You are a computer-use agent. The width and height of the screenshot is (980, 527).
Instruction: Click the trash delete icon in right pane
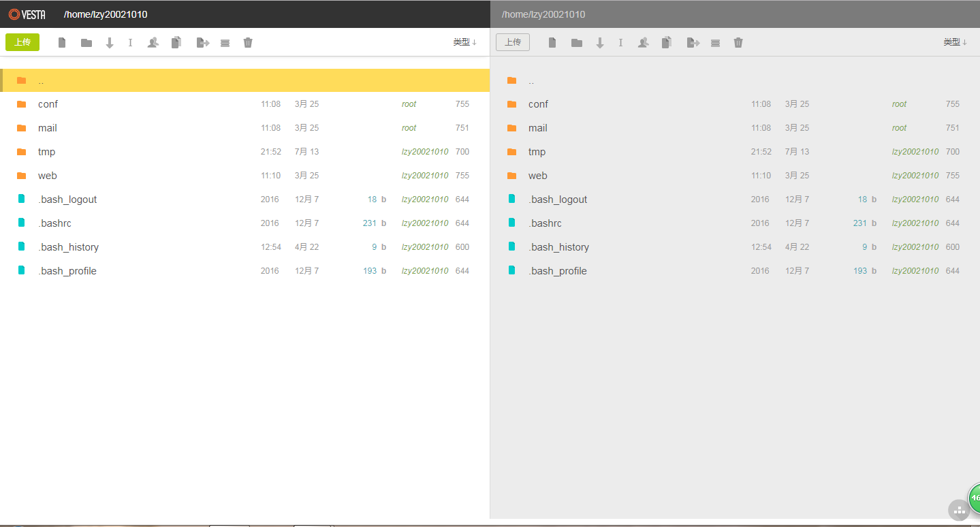(738, 42)
